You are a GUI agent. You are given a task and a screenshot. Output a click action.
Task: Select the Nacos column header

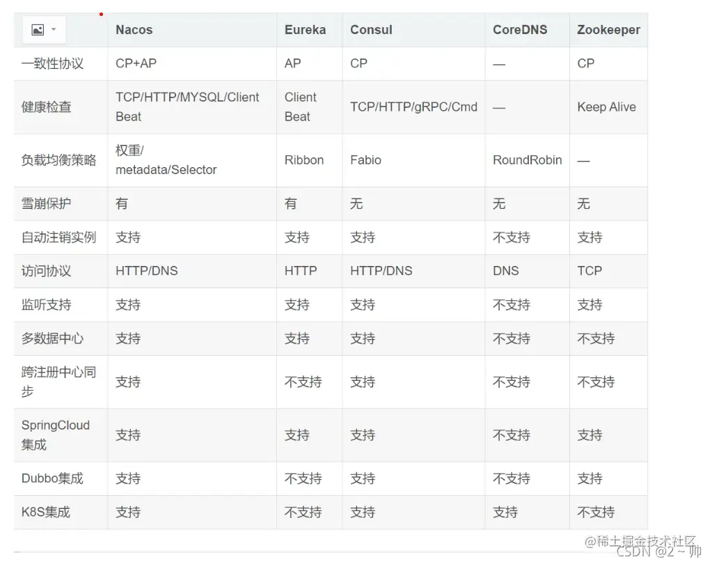pyautogui.click(x=134, y=30)
